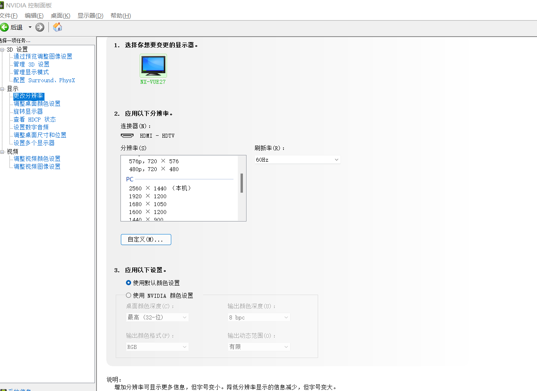The width and height of the screenshot is (537, 391).
Task: Open 调整视频图像设置
Action: tap(37, 167)
